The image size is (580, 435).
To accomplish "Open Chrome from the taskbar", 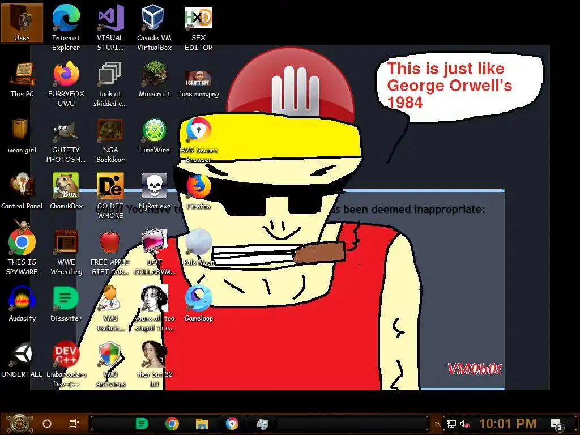I will [172, 424].
